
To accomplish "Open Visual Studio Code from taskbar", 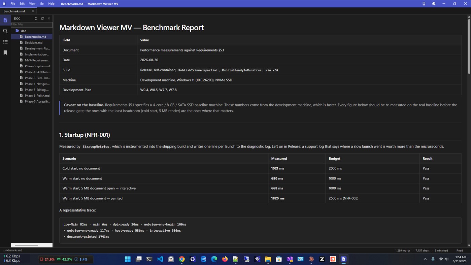I will pos(160,259).
